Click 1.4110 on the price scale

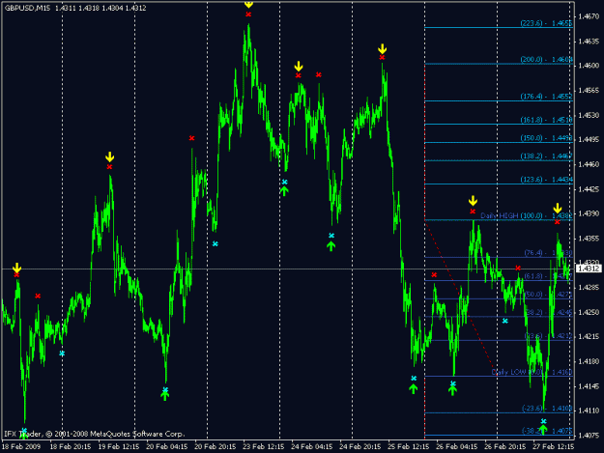[x=589, y=411]
